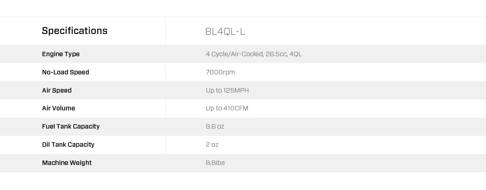This screenshot has height=190, width=486.
Task: Select the 2 oz oil value
Action: point(212,145)
